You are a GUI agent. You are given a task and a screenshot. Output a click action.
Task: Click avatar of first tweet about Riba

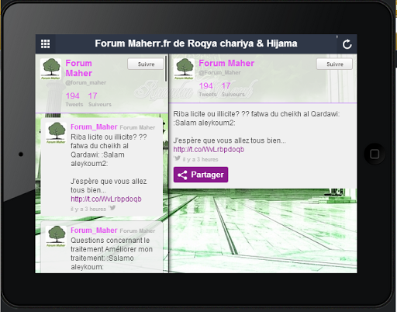56,133
